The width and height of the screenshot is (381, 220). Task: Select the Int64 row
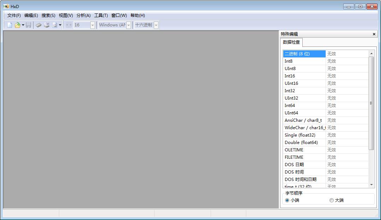coord(326,106)
